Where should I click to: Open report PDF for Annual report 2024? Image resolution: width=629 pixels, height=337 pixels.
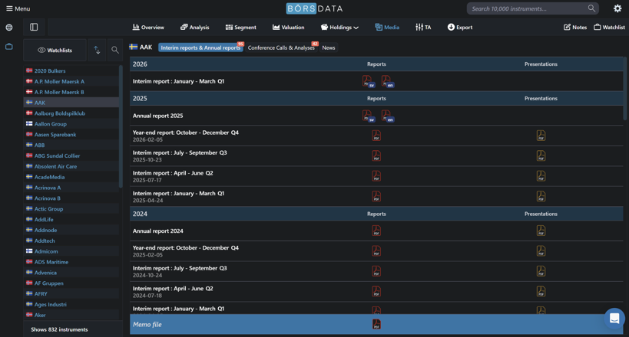[376, 231]
